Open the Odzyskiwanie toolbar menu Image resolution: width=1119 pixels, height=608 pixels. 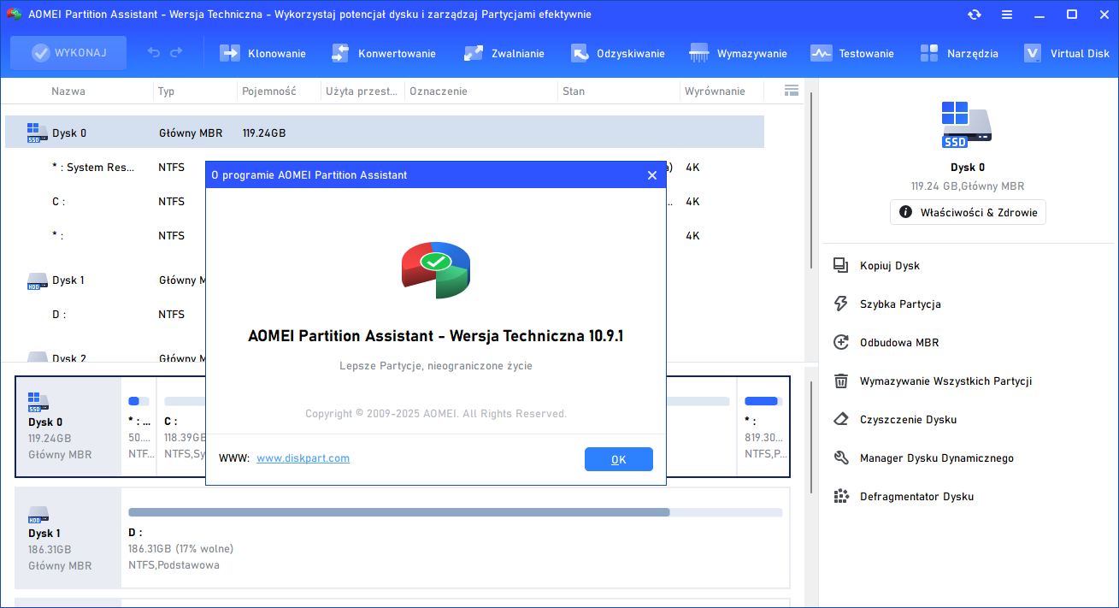617,53
